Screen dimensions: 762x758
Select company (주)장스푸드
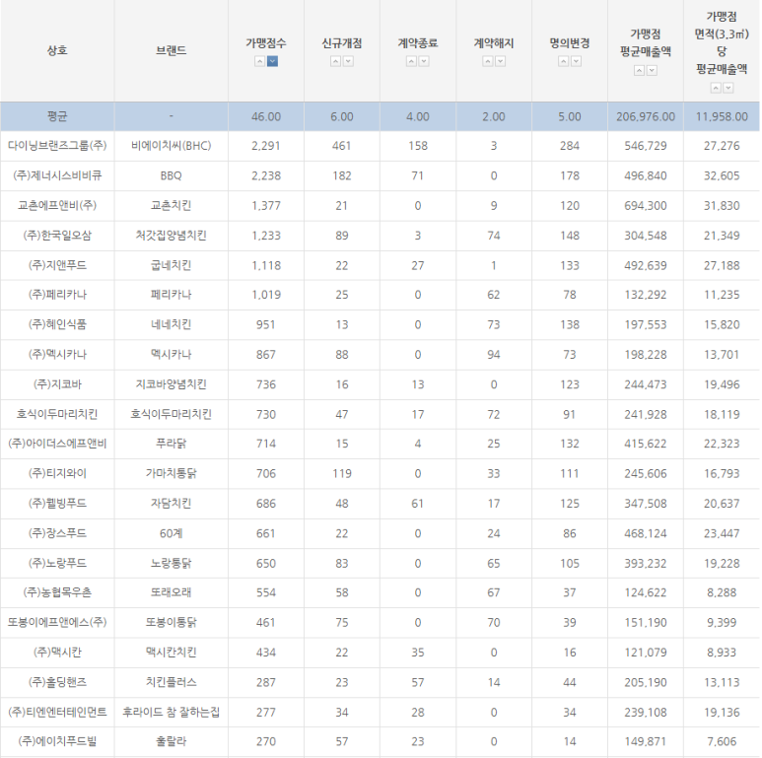[57, 533]
